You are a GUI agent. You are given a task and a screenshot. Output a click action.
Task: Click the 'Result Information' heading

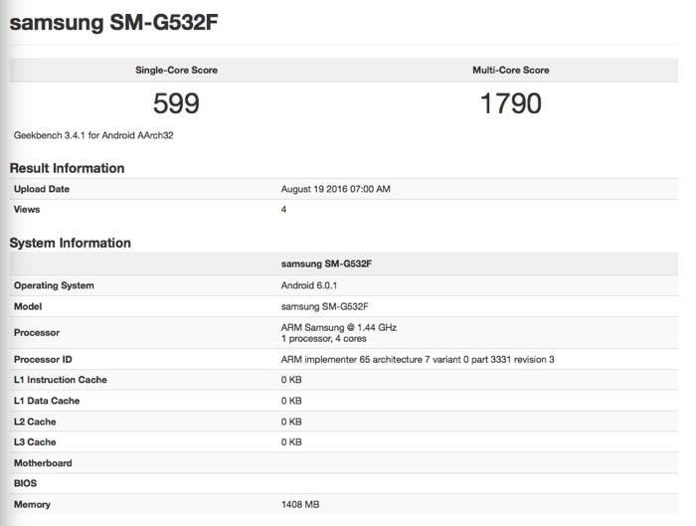click(x=67, y=168)
